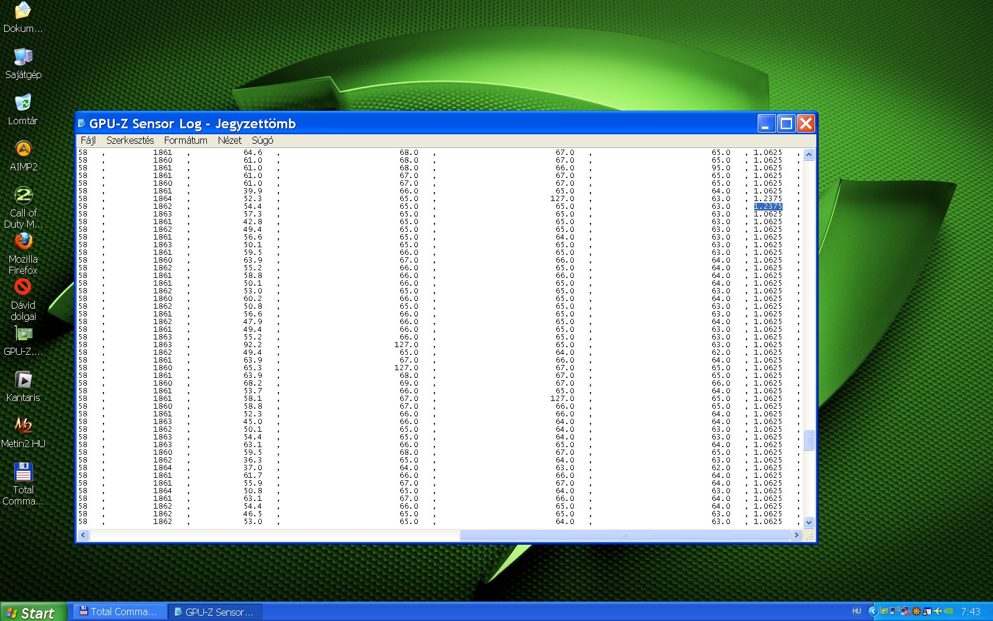Select the Metin2 HU desktop icon
Viewport: 993px width, 621px height.
tap(23, 432)
